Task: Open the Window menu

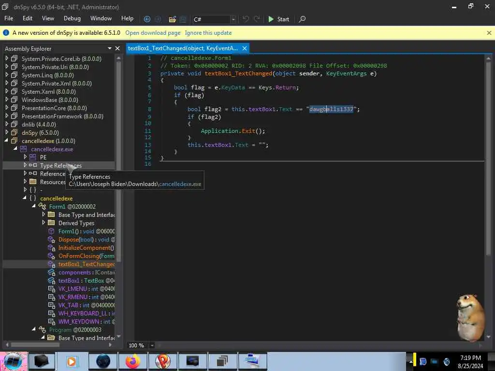Action: (101, 18)
